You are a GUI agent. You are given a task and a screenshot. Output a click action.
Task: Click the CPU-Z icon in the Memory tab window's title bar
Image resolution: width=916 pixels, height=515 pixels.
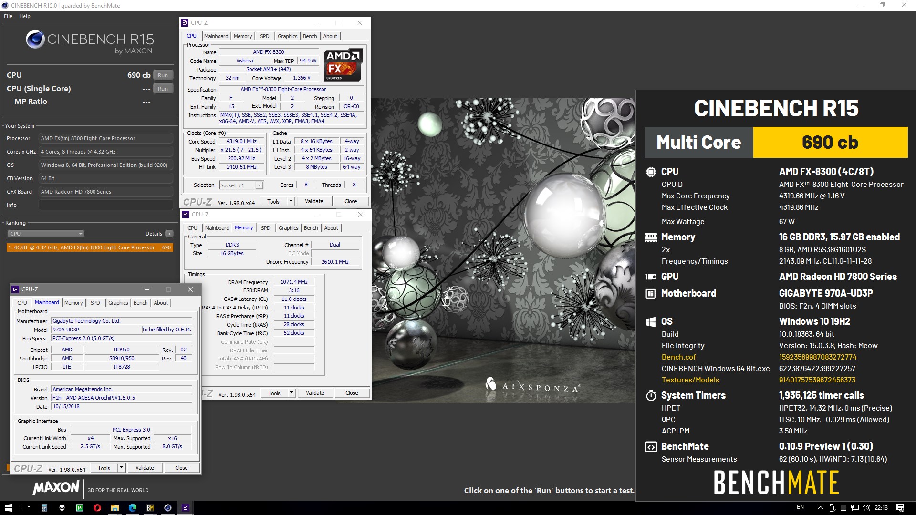[186, 215]
